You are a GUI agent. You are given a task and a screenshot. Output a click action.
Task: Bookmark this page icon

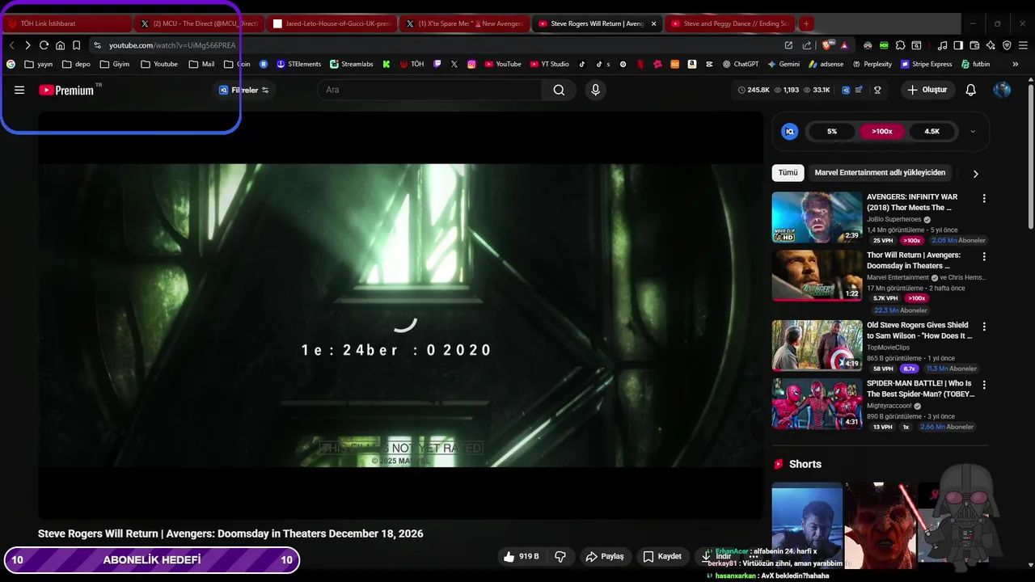pos(76,45)
